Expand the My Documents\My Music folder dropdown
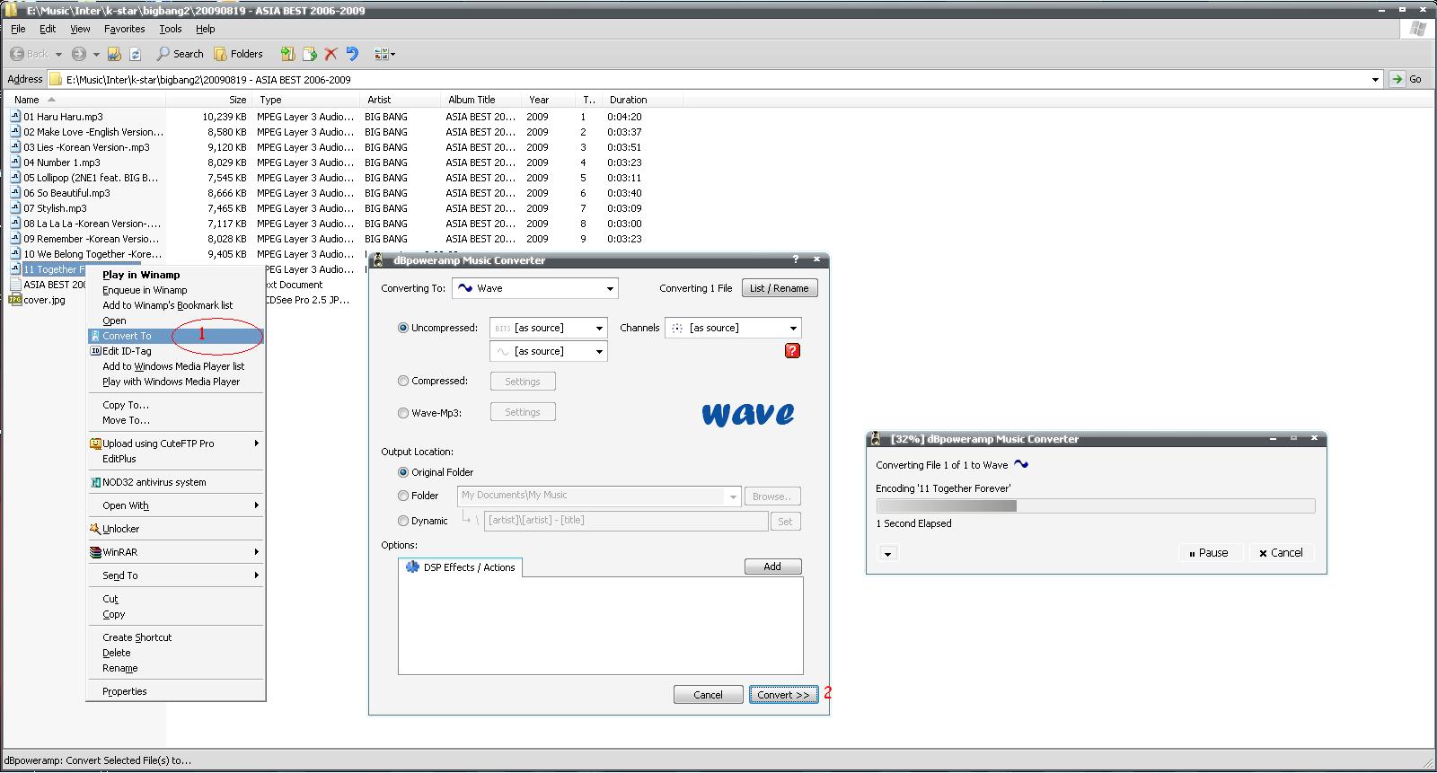Image resolution: width=1437 pixels, height=773 pixels. point(733,496)
